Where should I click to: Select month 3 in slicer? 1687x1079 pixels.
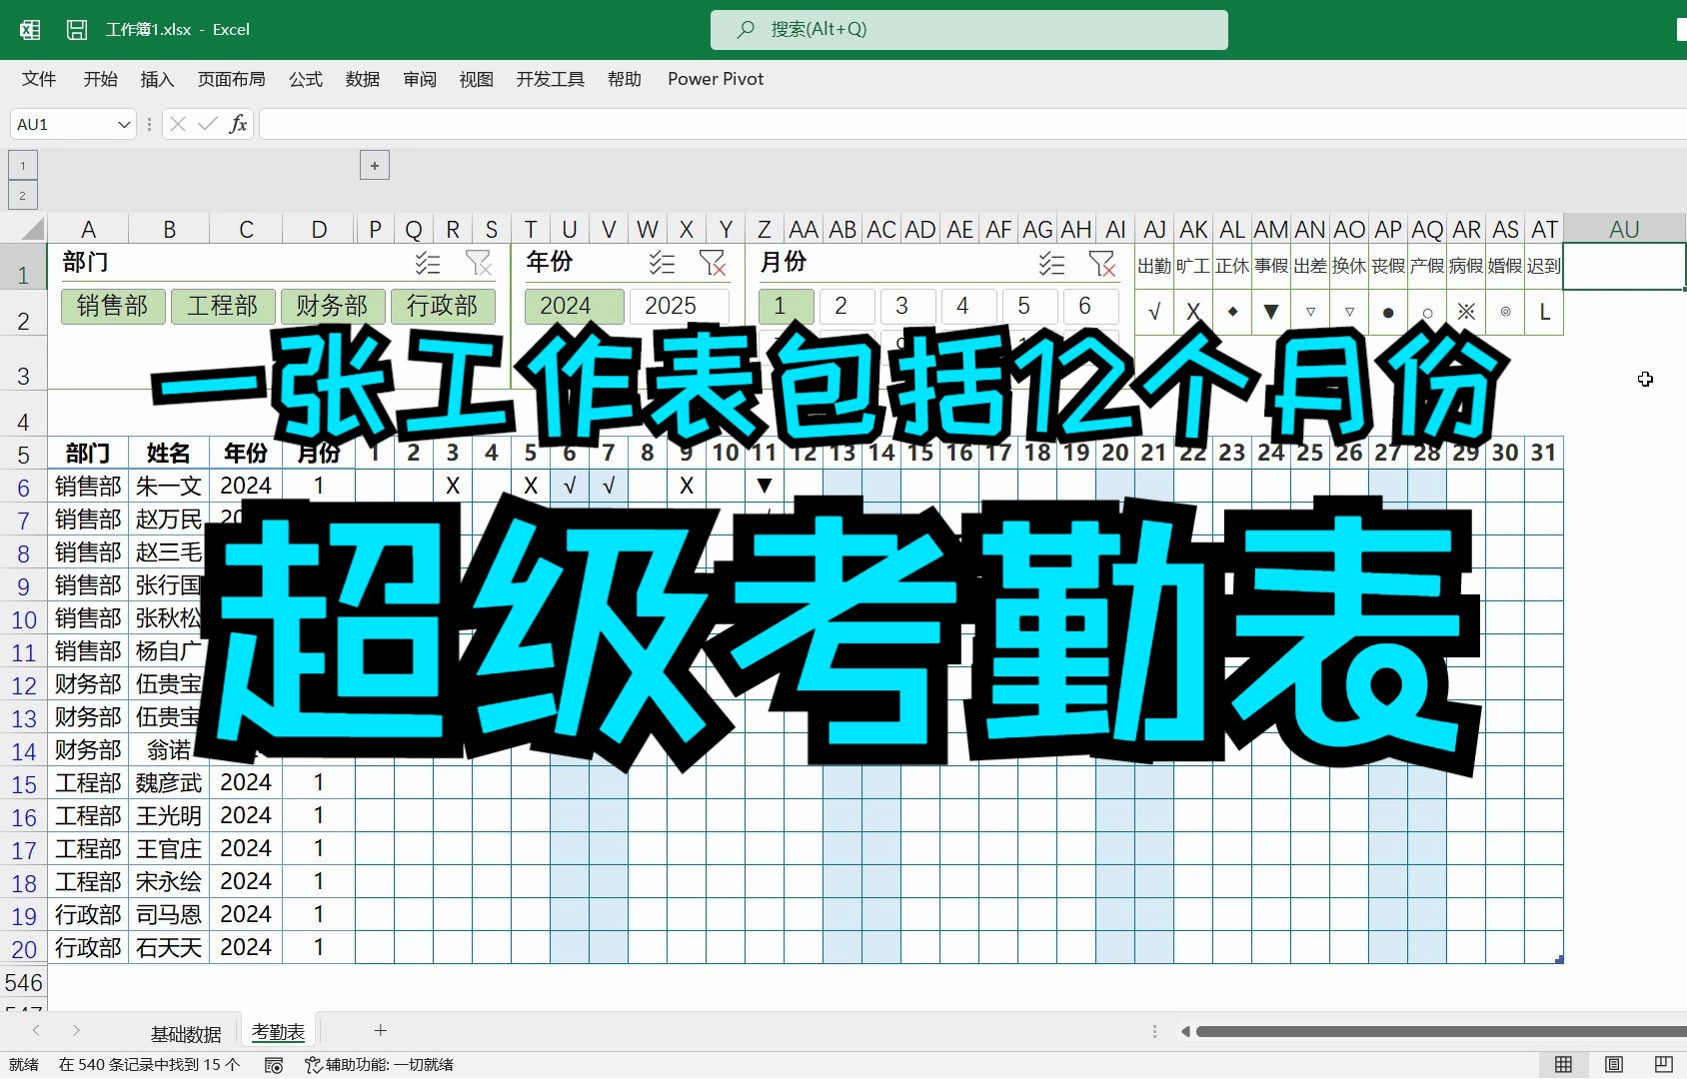(907, 306)
